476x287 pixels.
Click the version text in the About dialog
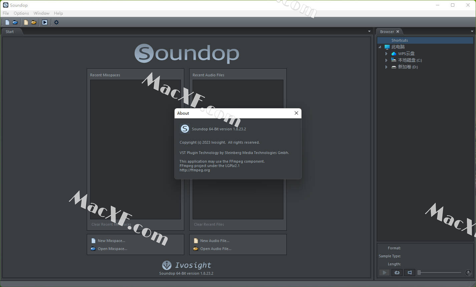219,129
